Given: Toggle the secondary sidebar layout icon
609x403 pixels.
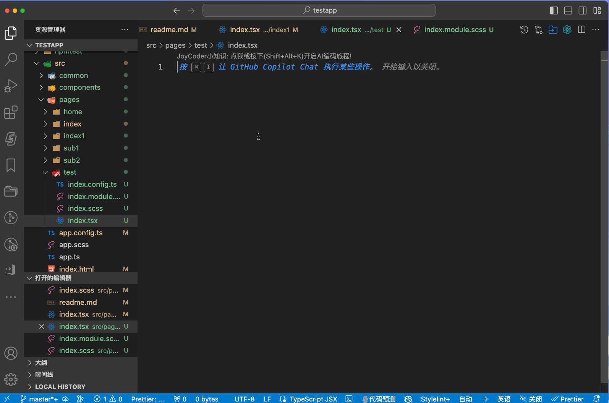Looking at the screenshot, I should (583, 11).
